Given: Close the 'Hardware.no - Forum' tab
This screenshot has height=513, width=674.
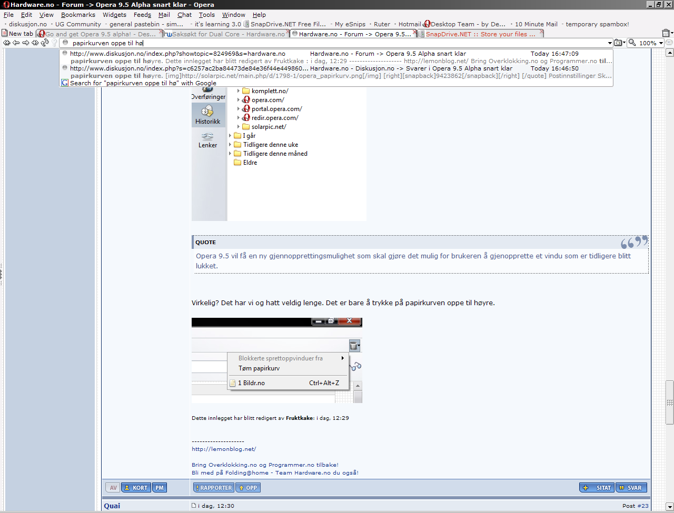Looking at the screenshot, I should [x=415, y=33].
